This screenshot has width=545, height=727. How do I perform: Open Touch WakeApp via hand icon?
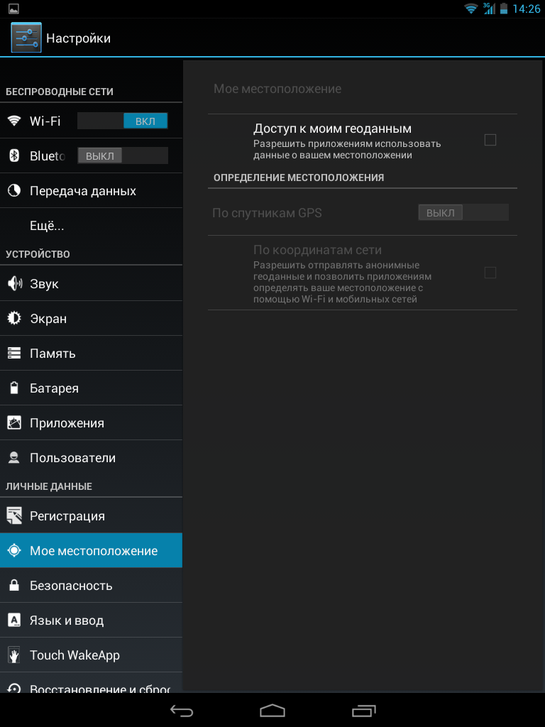[14, 655]
